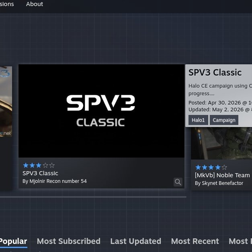Open author Skynet Benefactor
The width and height of the screenshot is (252, 252).
[x=222, y=183]
